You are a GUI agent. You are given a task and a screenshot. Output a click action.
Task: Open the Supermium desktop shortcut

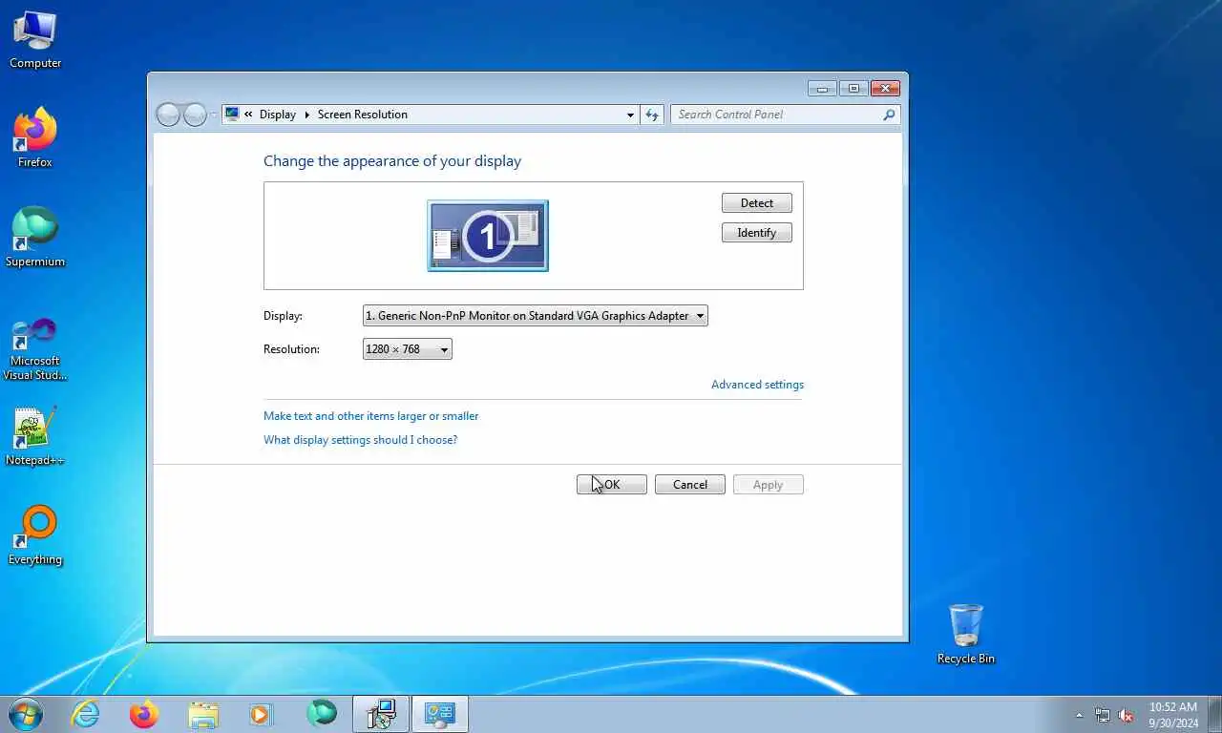click(35, 237)
